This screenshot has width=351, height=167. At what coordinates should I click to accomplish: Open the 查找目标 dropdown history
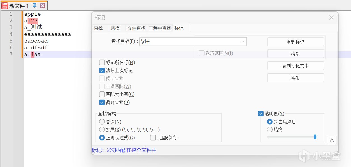tap(243, 42)
